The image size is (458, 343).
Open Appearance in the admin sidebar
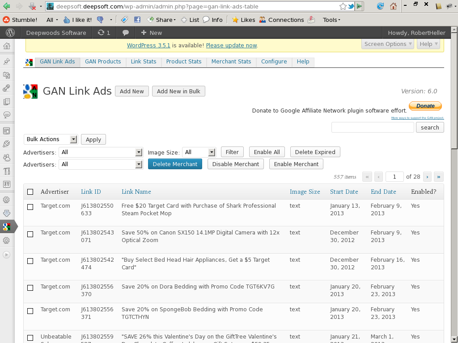tap(6, 131)
